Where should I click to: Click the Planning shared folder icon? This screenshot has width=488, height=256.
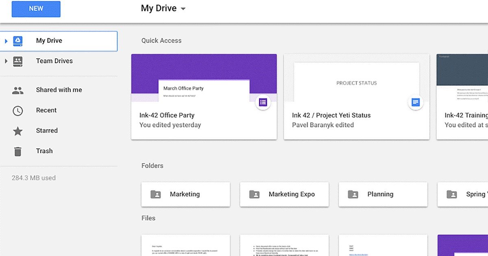point(353,194)
